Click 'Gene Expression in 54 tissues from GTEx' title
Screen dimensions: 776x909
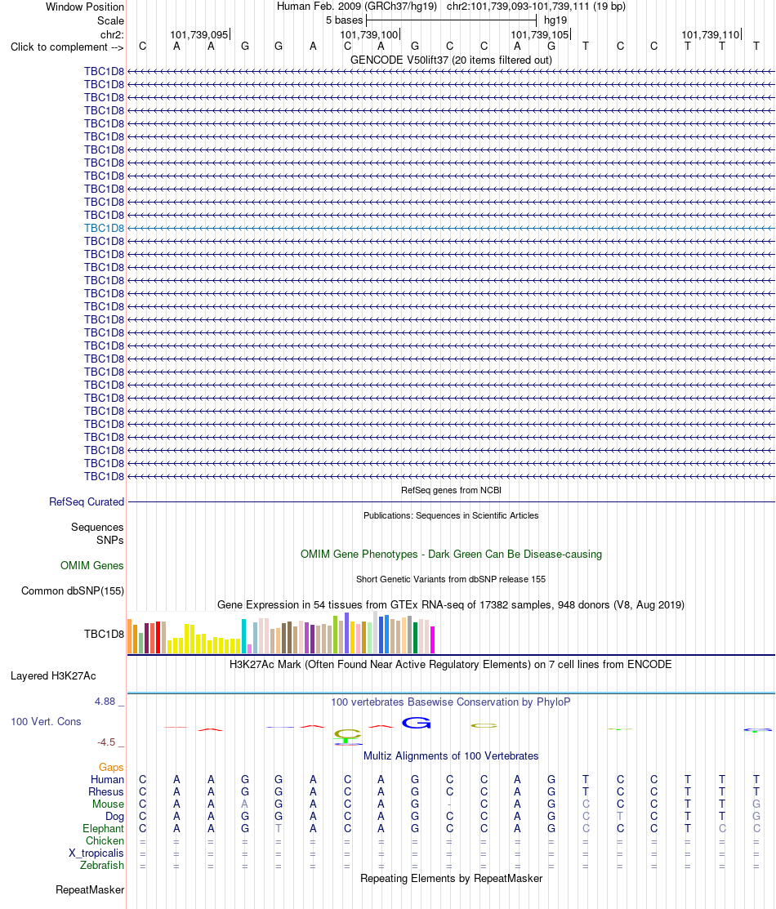click(x=451, y=604)
